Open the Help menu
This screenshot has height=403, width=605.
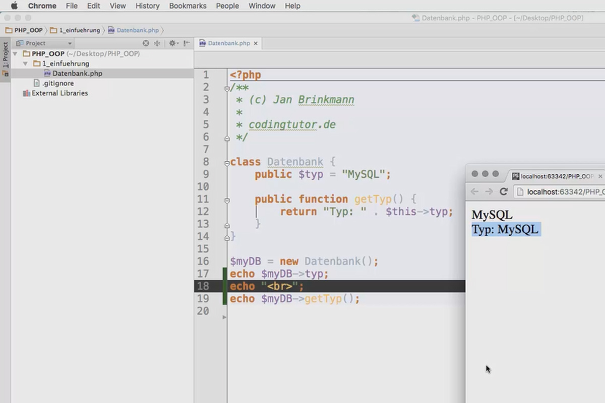[x=292, y=6]
